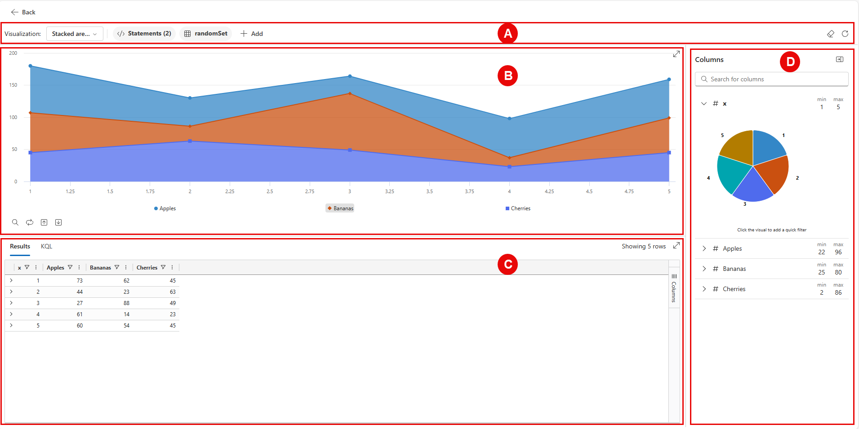Screen dimensions: 859x429
Task: Click the download arrow icon below chart
Action: click(x=58, y=222)
